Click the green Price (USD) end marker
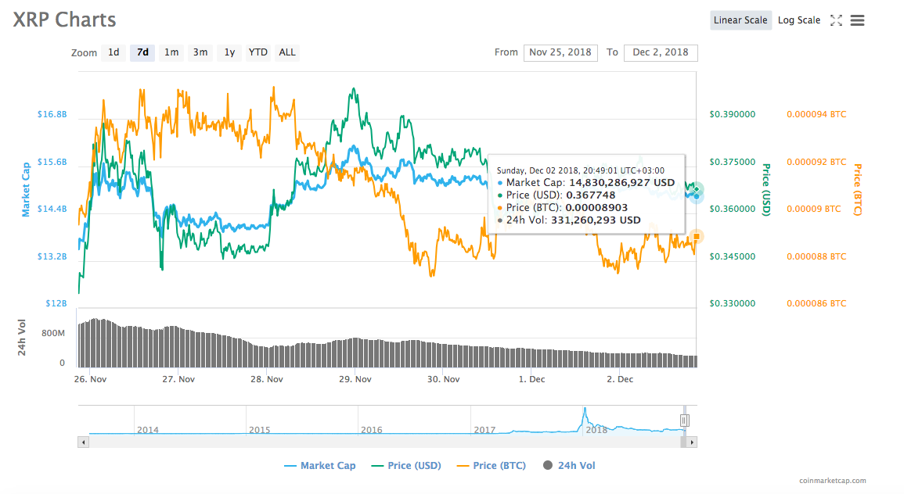The width and height of the screenshot is (904, 494). (x=697, y=189)
